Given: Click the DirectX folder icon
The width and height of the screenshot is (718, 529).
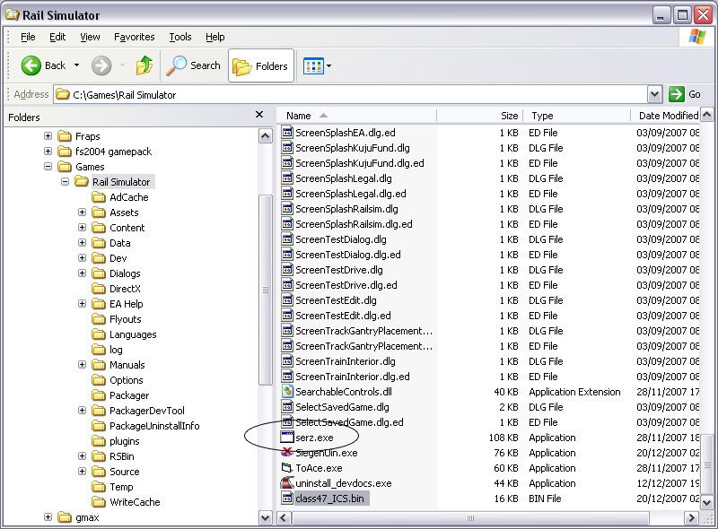Looking at the screenshot, I should pyautogui.click(x=99, y=289).
